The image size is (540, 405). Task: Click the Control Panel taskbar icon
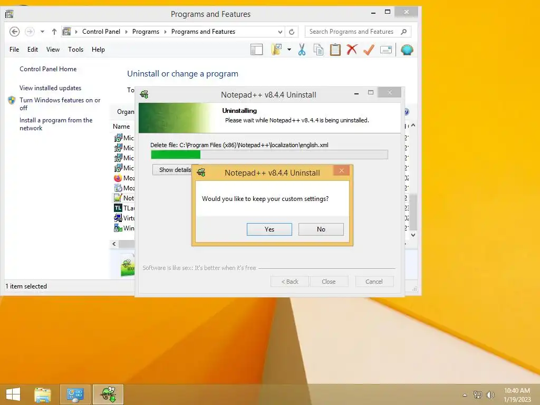75,394
